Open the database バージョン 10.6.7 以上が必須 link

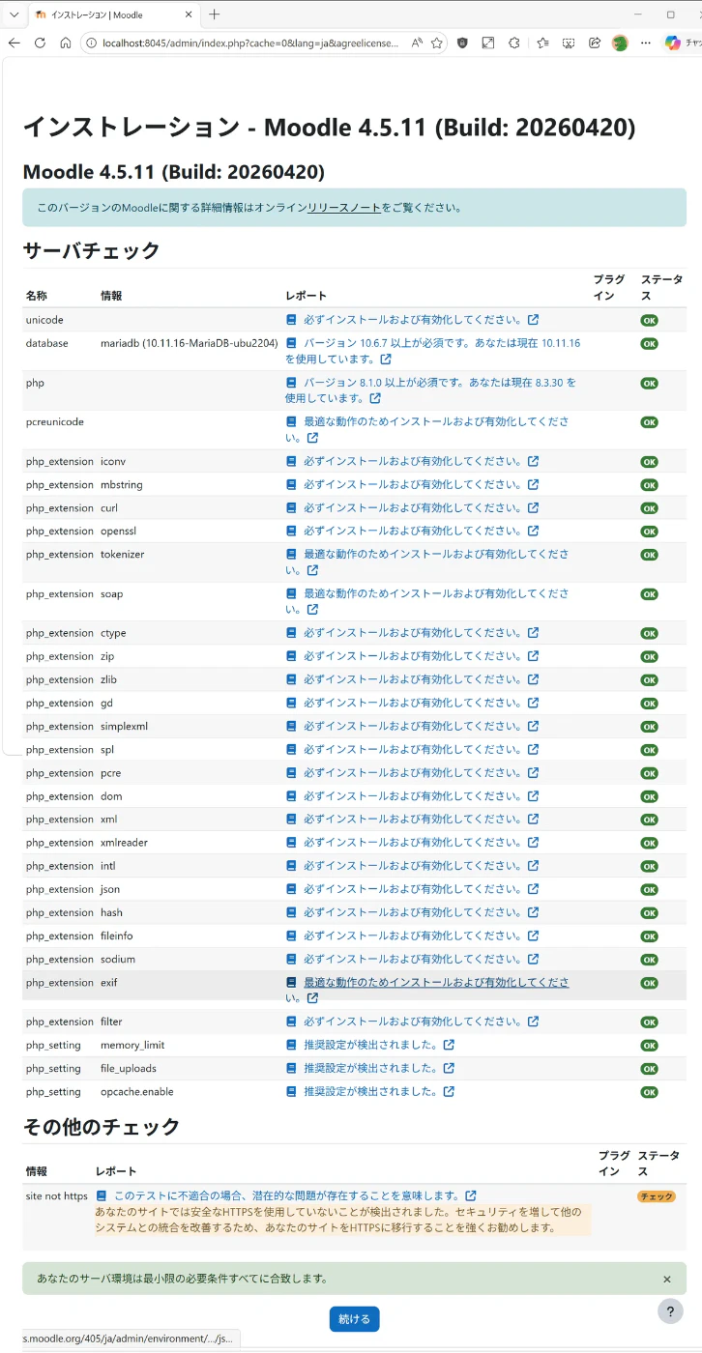coord(432,351)
